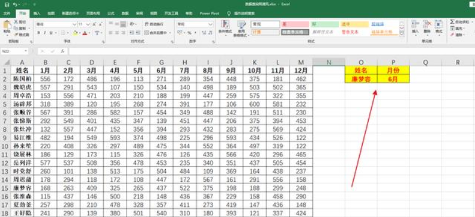The width and height of the screenshot is (475, 217).
Task: Open the font group dialog launcher
Action: tap(103, 42)
